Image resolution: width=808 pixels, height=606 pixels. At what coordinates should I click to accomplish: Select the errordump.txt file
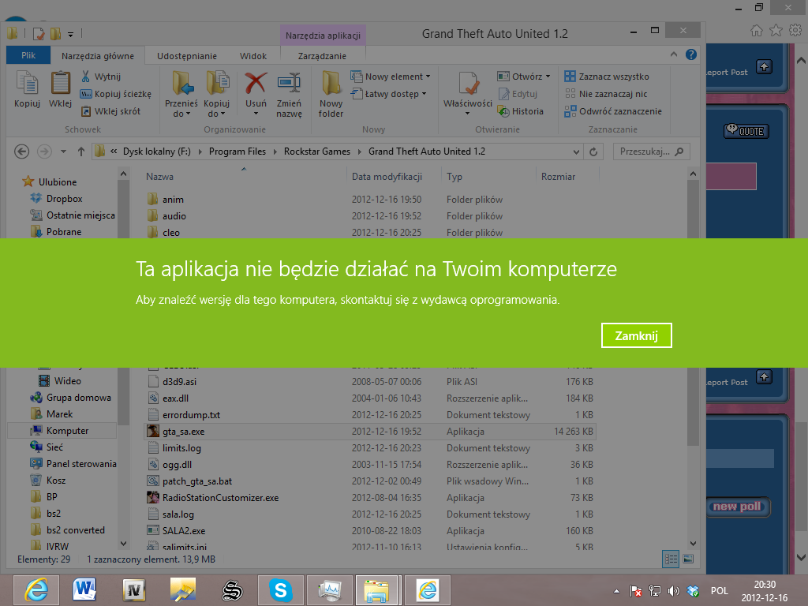[369, 415]
